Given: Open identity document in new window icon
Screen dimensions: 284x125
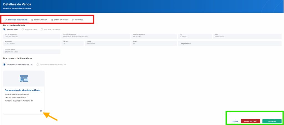Looking at the screenshot, I should click(41, 111).
